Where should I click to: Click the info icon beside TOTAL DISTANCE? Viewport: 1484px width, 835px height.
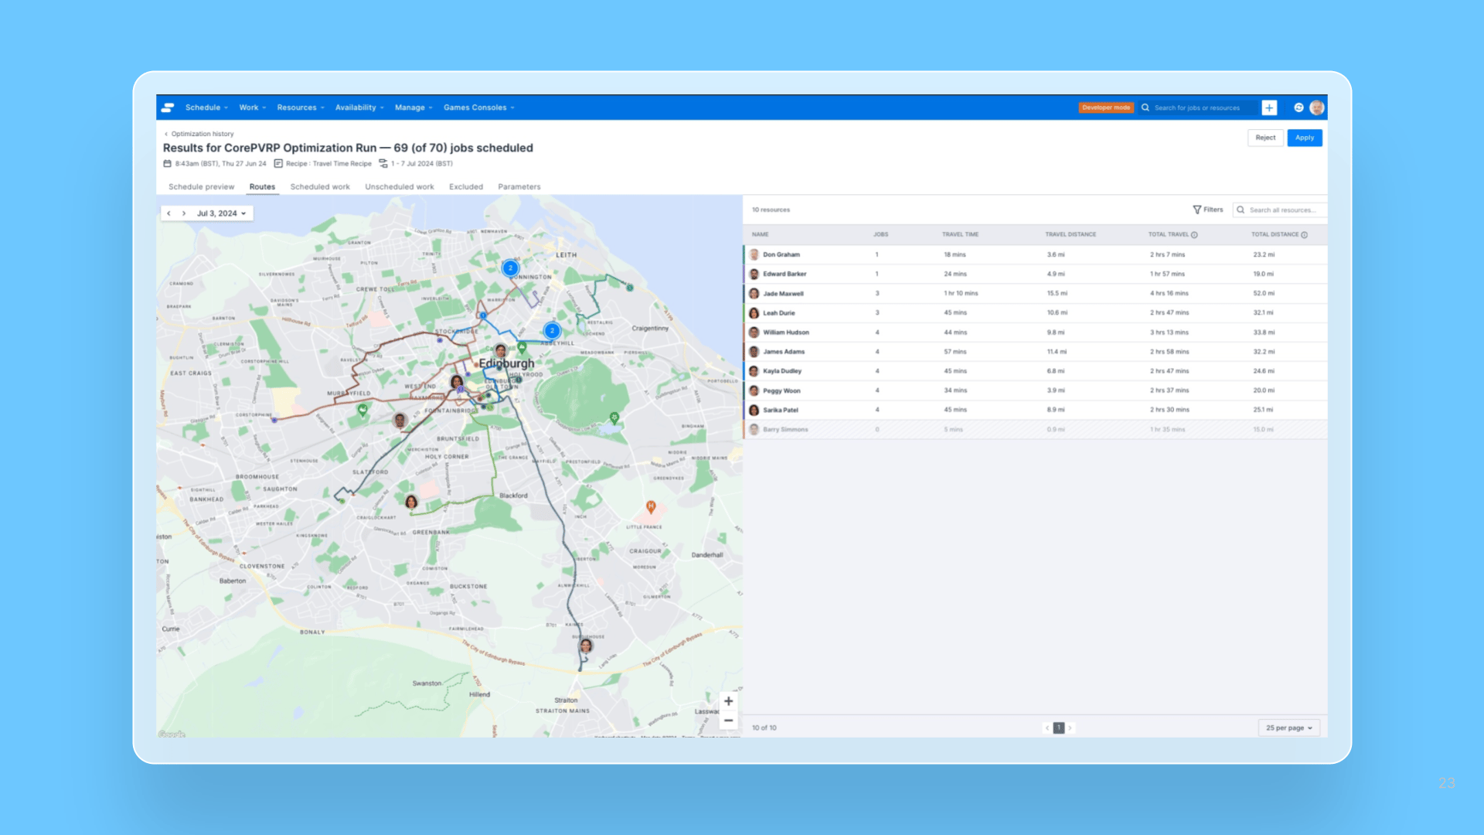(x=1304, y=235)
